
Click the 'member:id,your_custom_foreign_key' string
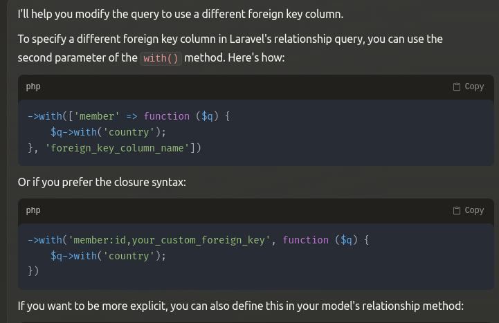[169, 240]
